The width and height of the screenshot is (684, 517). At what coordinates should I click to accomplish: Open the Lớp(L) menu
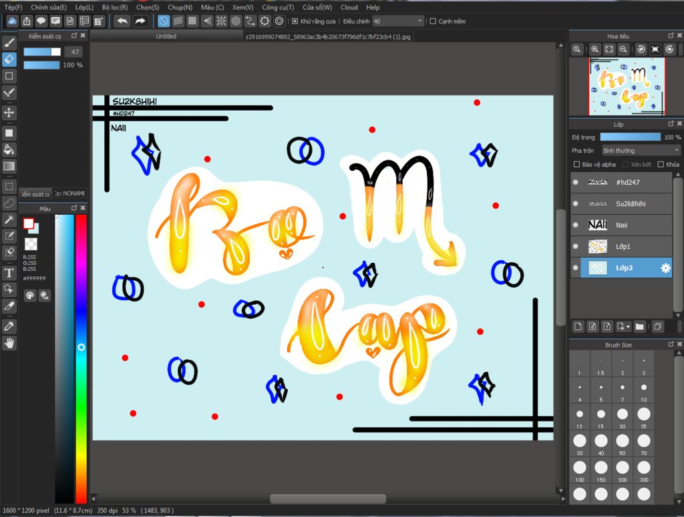coord(84,7)
